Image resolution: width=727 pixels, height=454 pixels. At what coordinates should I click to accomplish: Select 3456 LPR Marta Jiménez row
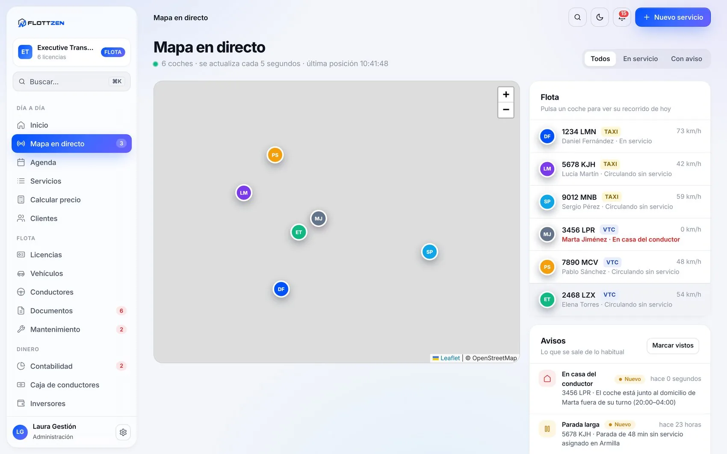tap(620, 234)
